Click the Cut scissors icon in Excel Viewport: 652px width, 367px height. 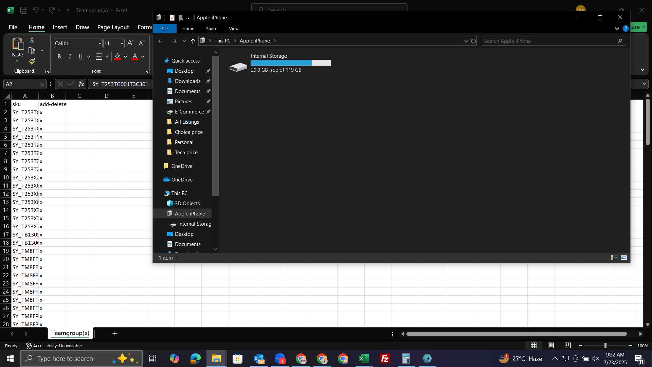32,40
